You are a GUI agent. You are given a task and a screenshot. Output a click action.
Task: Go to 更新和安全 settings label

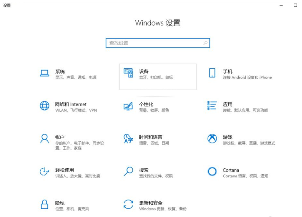coord(151,203)
